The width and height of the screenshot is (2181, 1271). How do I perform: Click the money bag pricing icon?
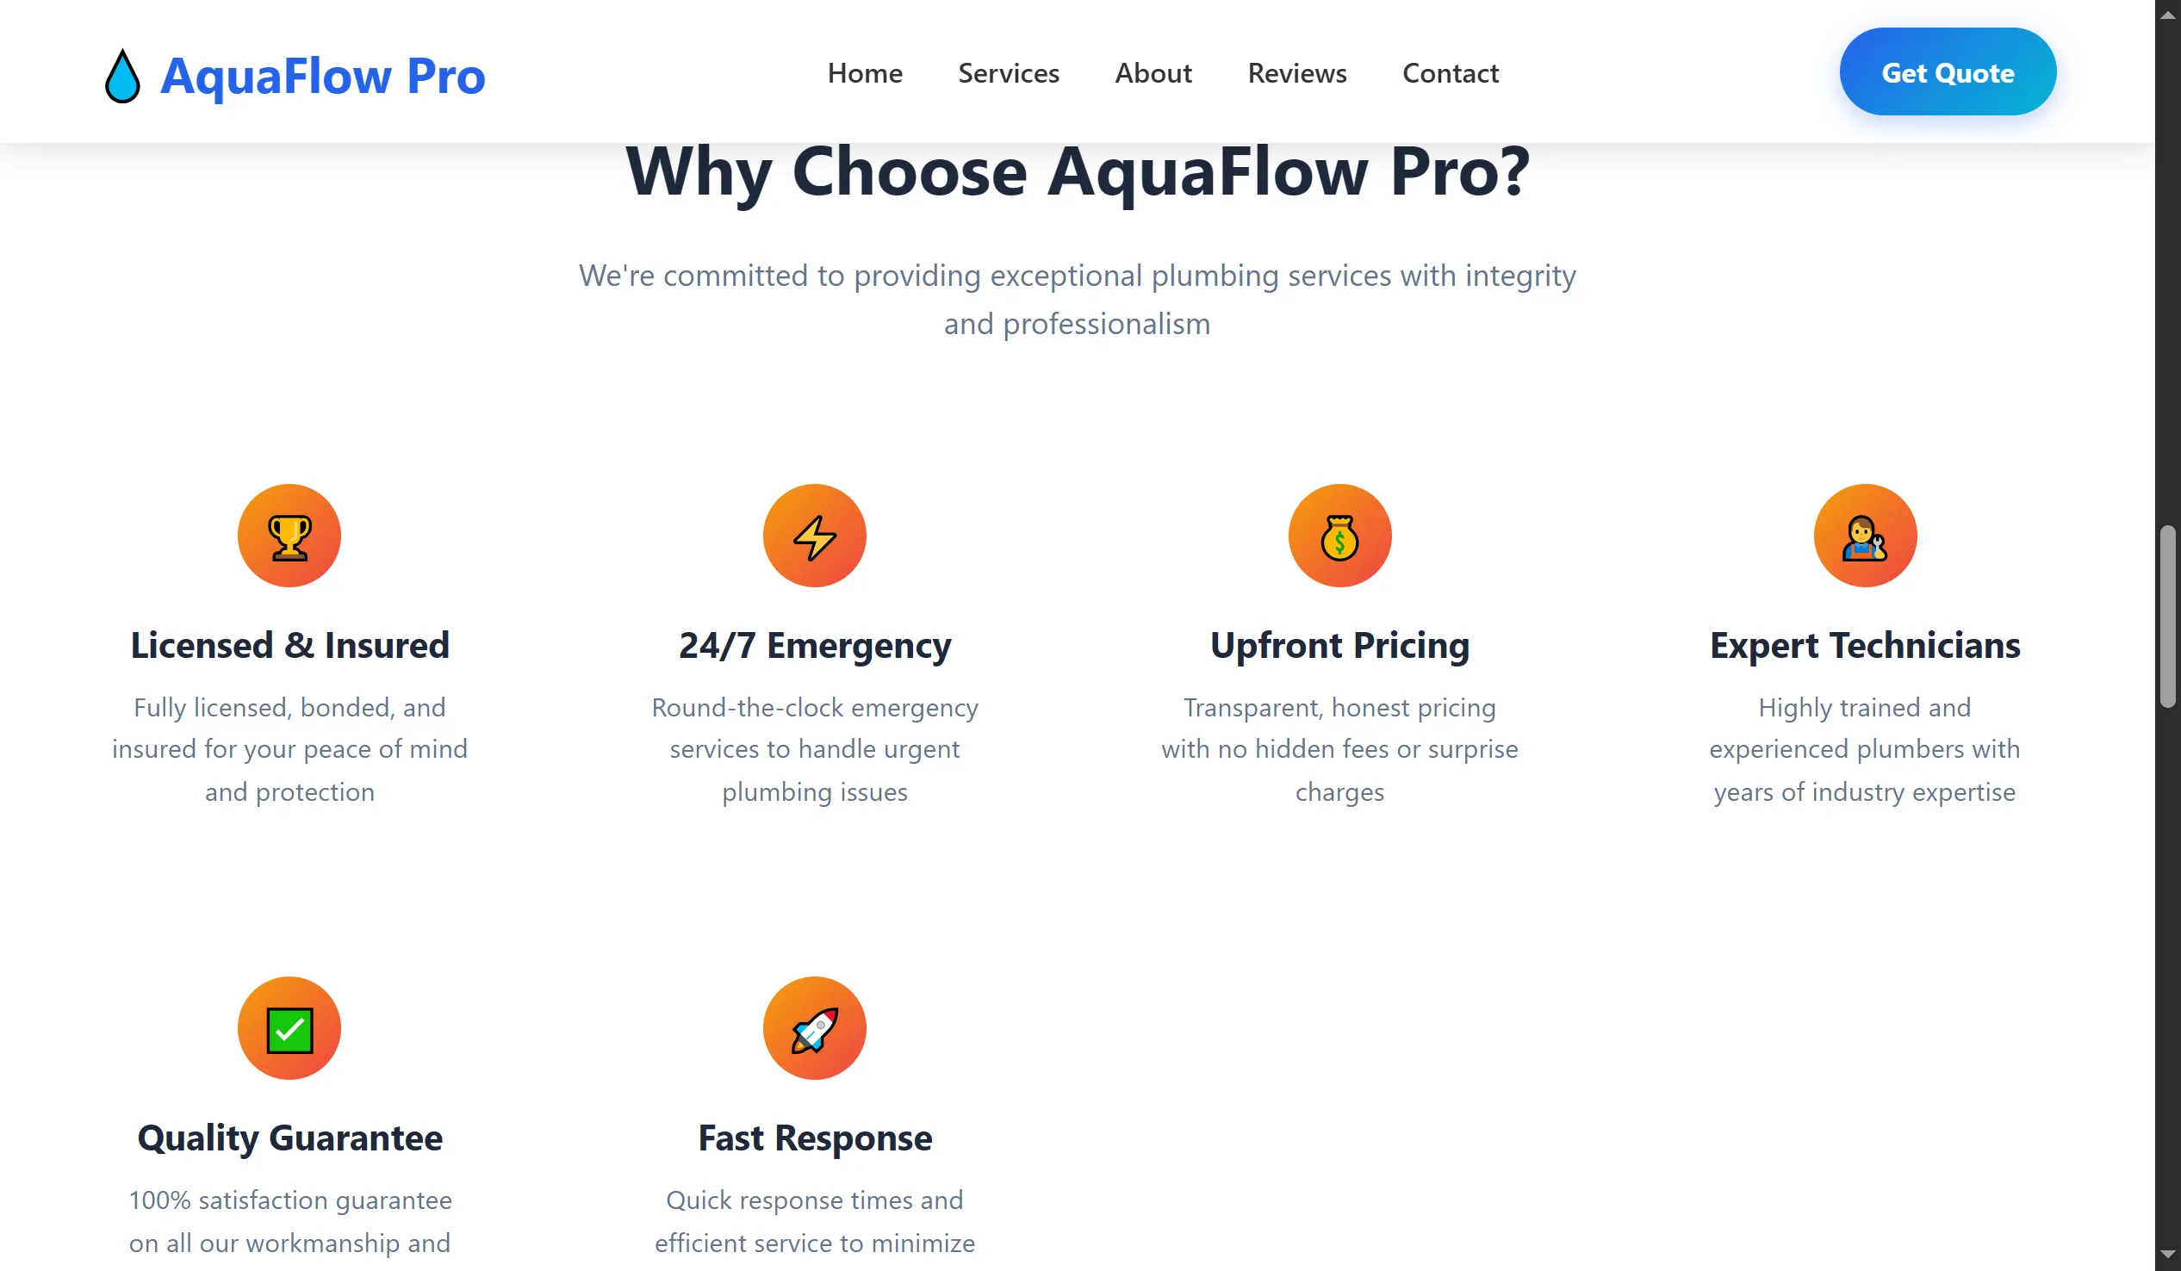pyautogui.click(x=1339, y=536)
